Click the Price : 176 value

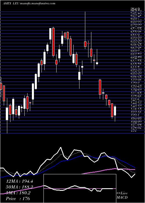click(18, 199)
